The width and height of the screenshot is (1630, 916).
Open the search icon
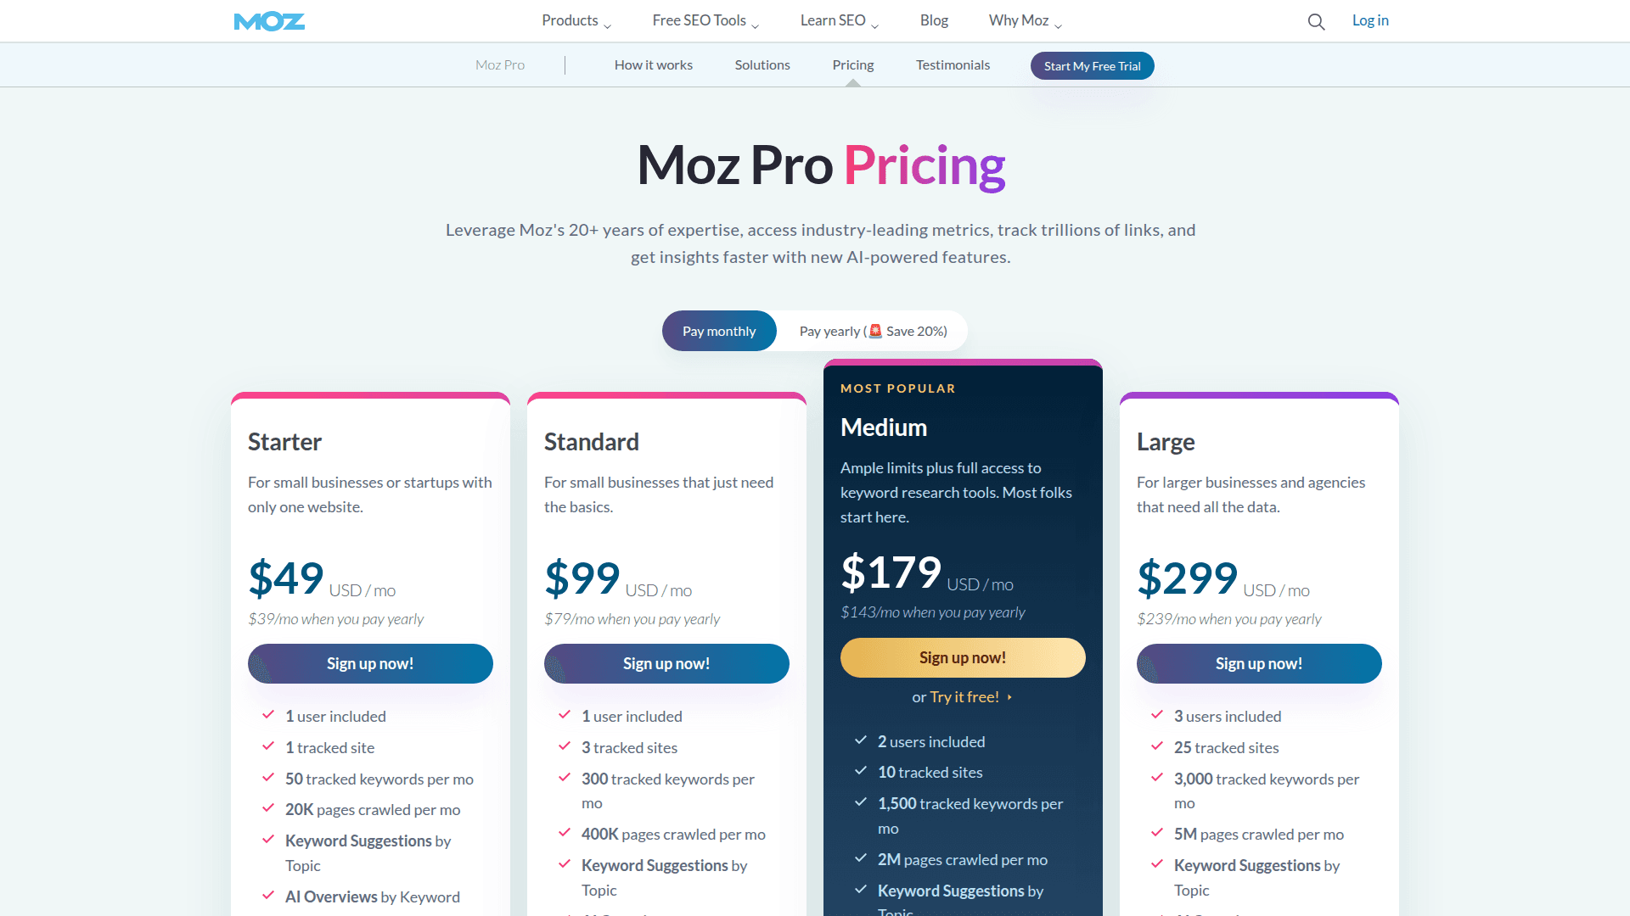(x=1315, y=21)
